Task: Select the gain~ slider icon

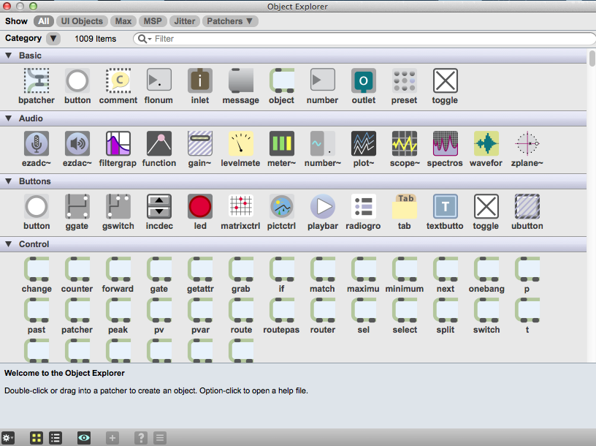Action: coord(200,143)
